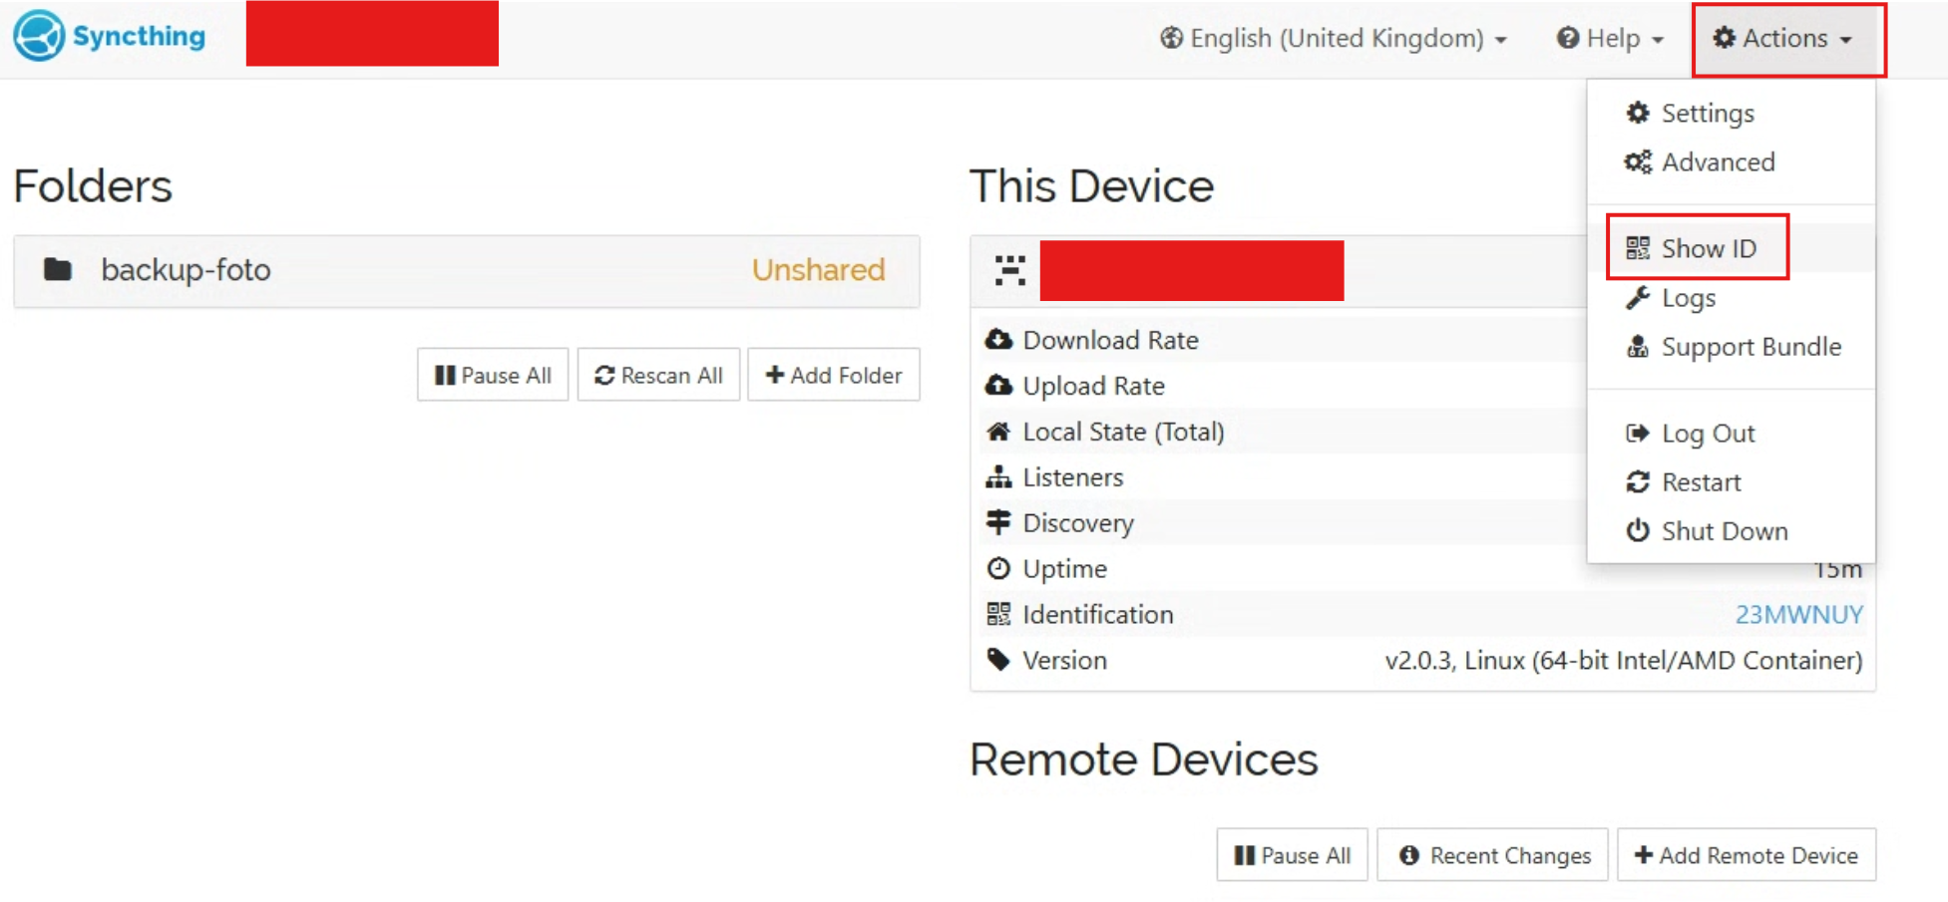Click the Upload Rate cloud icon

pos(998,386)
